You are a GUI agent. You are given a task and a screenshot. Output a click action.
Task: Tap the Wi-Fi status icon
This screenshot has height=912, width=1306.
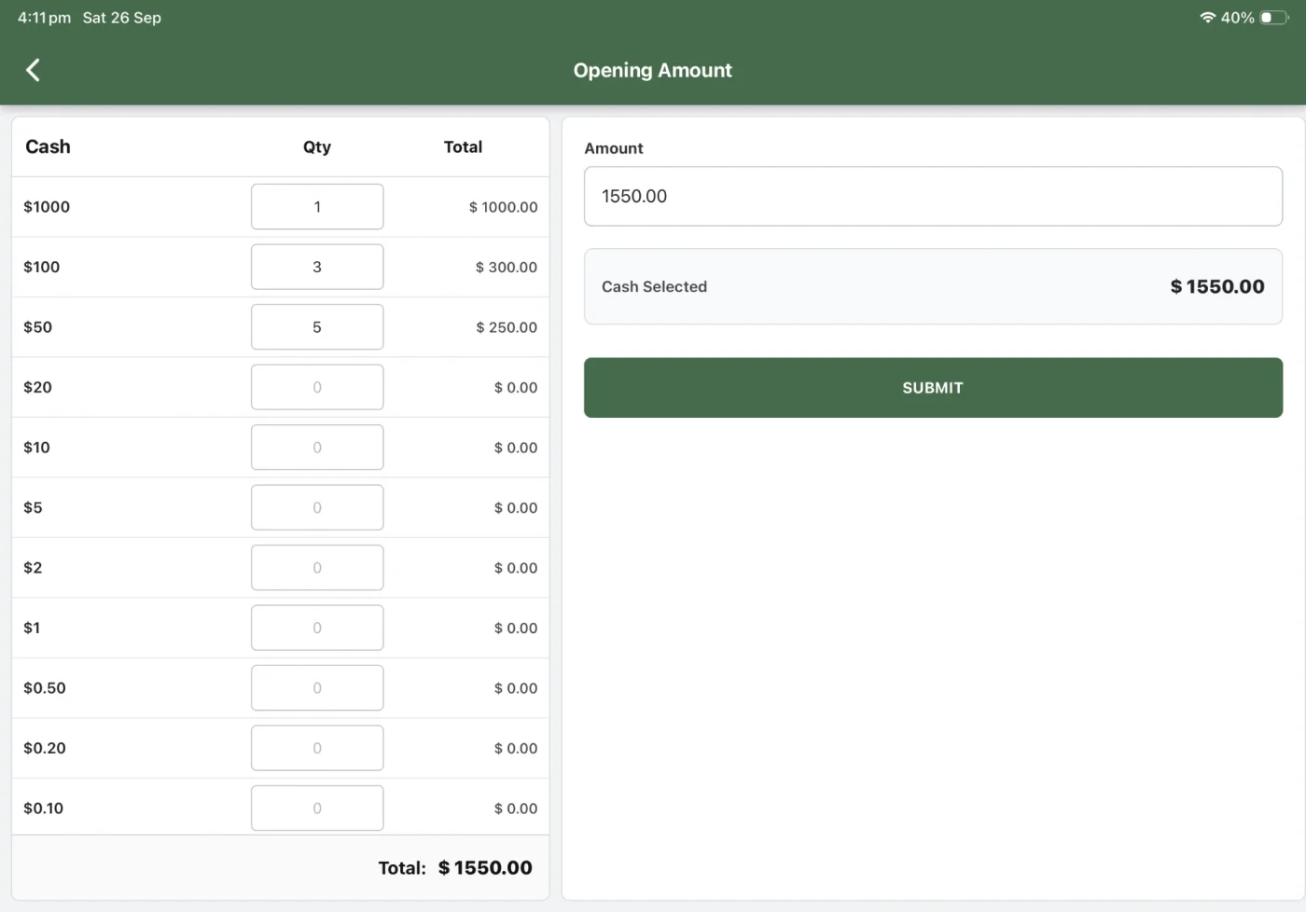1207,18
